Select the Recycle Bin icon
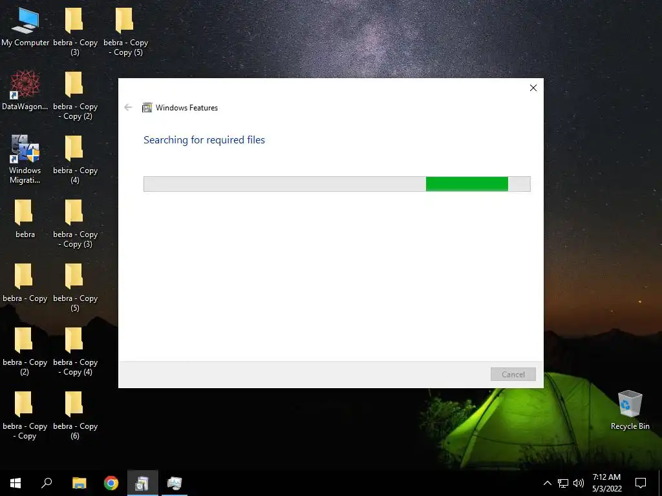 pyautogui.click(x=630, y=410)
